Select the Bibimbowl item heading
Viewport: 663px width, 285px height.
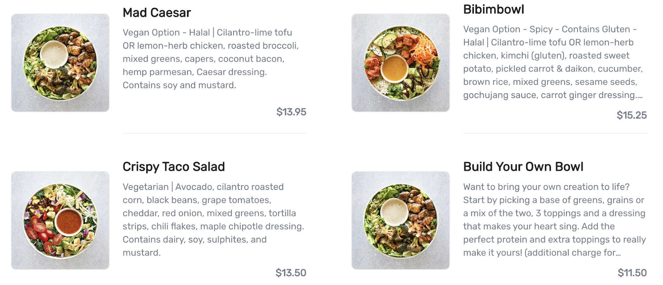pyautogui.click(x=494, y=10)
